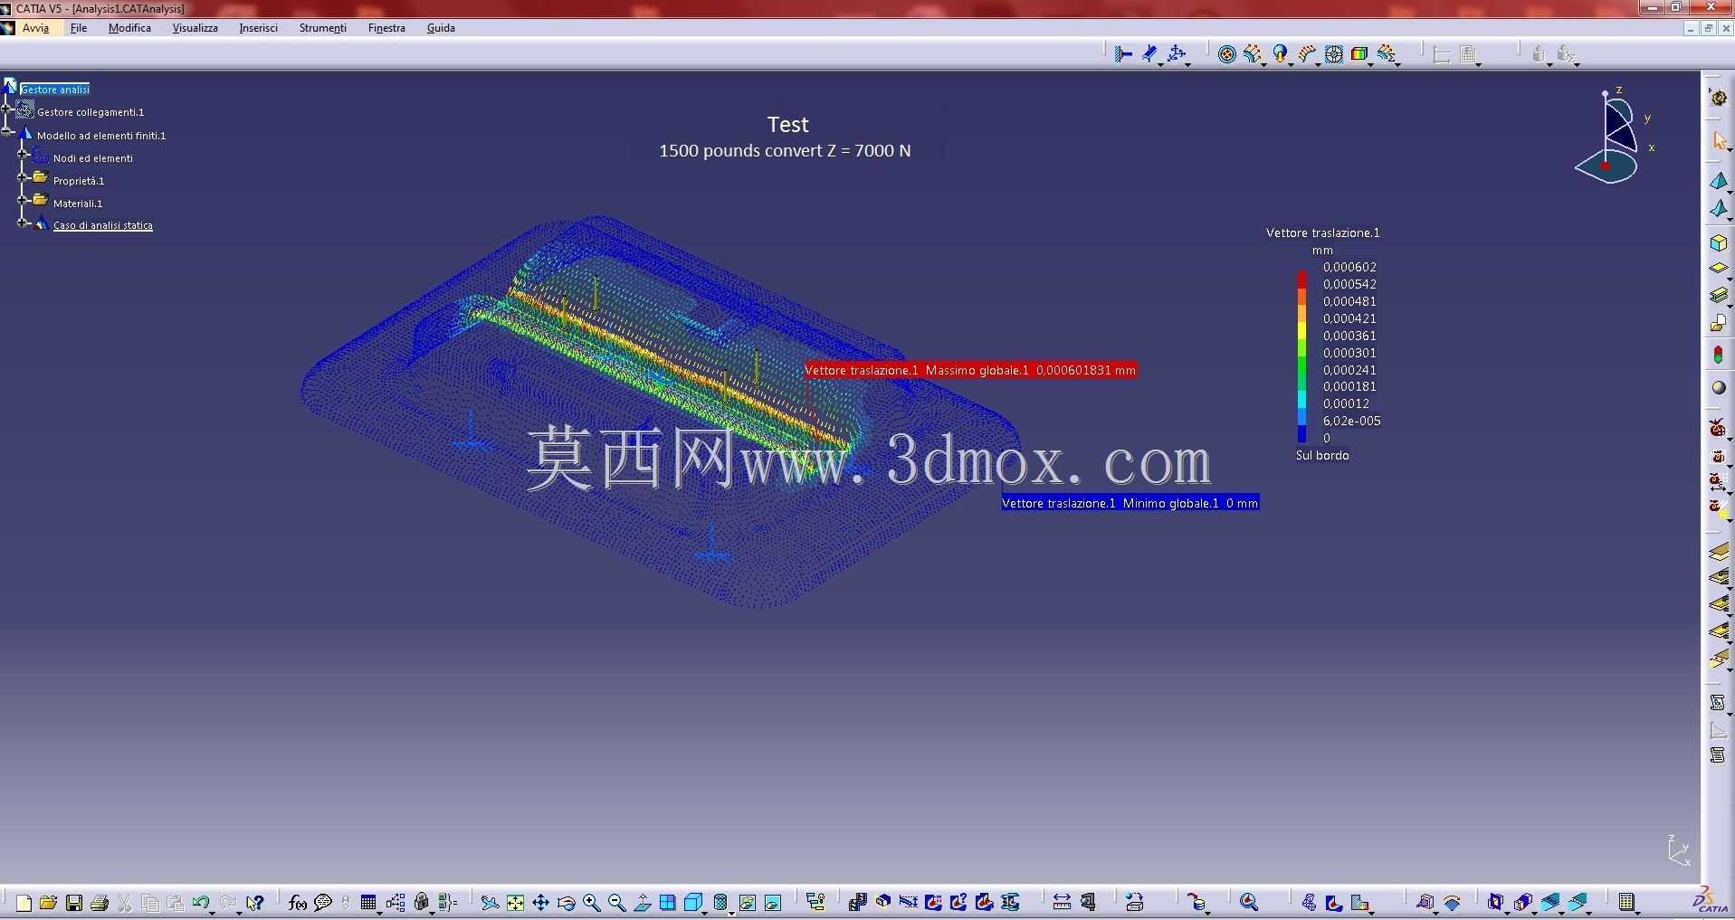The height and width of the screenshot is (920, 1735).
Task: Click the New document icon
Action: [x=24, y=902]
